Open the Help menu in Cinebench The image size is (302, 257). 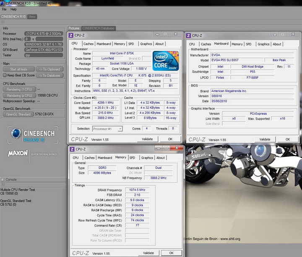14,9
